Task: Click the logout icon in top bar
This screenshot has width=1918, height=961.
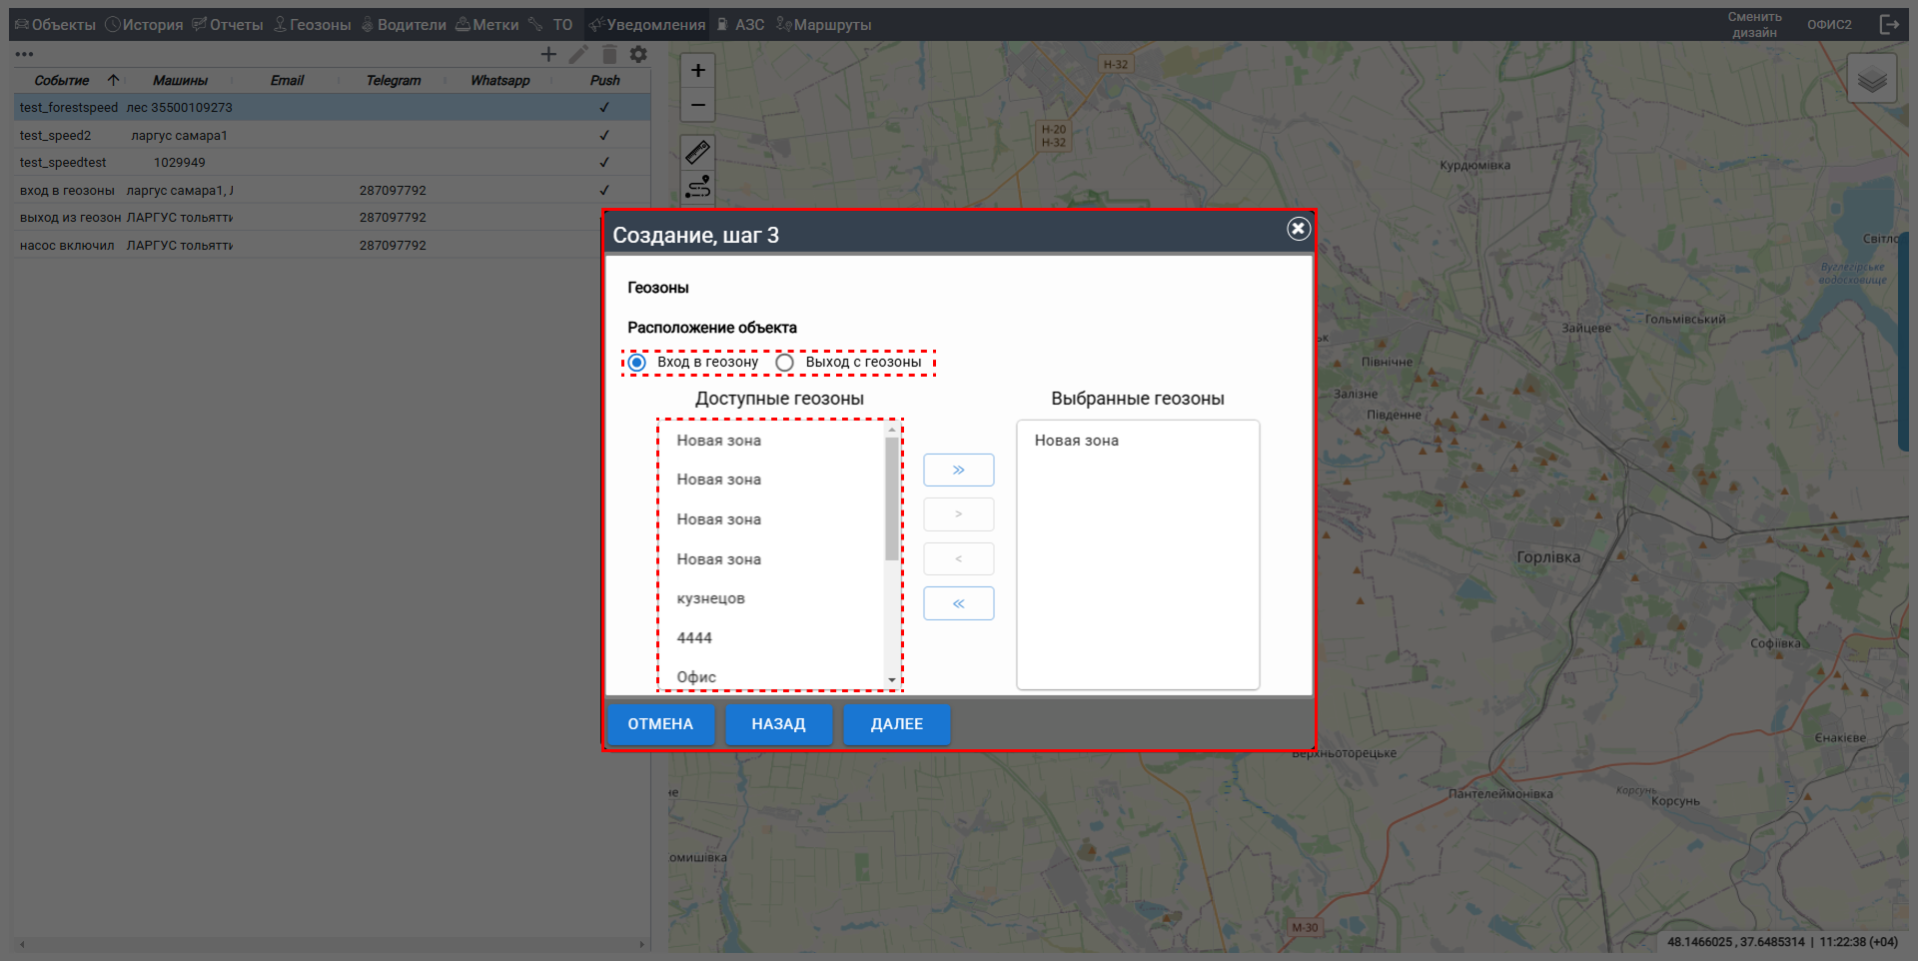Action: coord(1888,25)
